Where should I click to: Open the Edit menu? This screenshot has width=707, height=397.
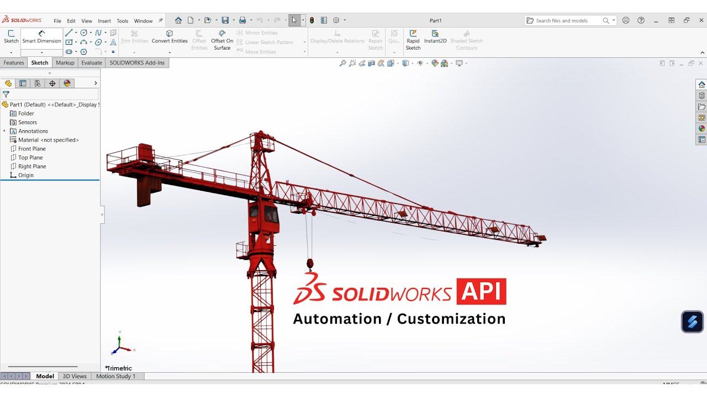click(x=71, y=21)
